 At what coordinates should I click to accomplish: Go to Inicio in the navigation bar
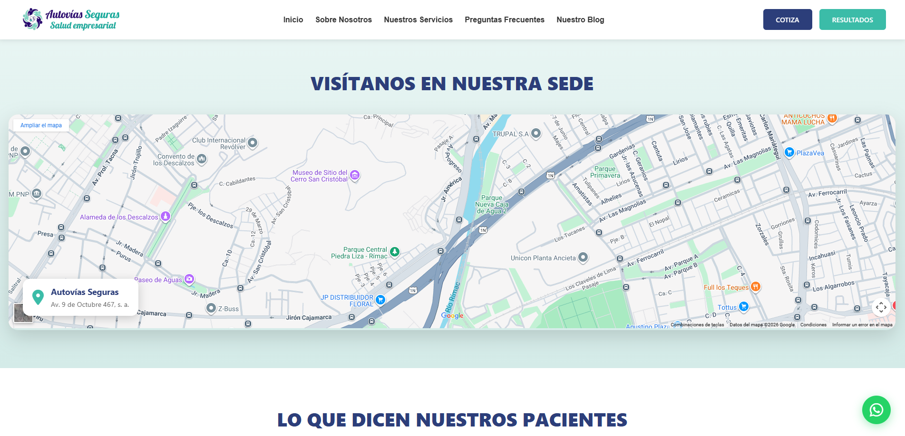click(293, 19)
